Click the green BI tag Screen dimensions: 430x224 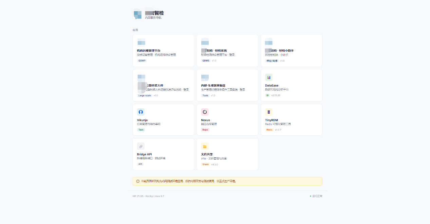point(267,95)
